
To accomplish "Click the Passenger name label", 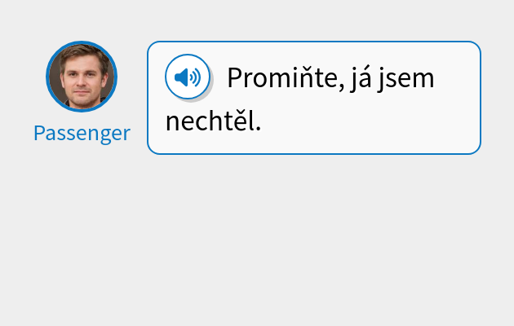I will click(82, 134).
